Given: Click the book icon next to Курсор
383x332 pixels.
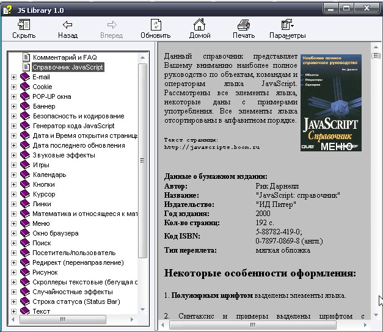Looking at the screenshot, I should coord(25,194).
